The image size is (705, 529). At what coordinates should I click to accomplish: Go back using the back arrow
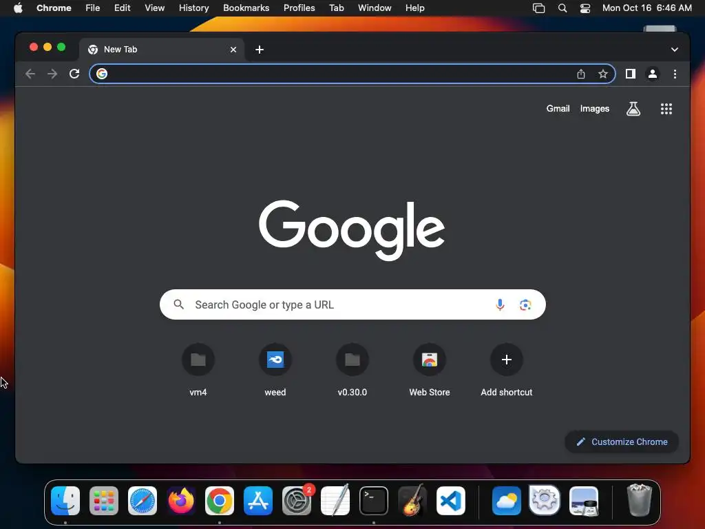click(x=30, y=74)
